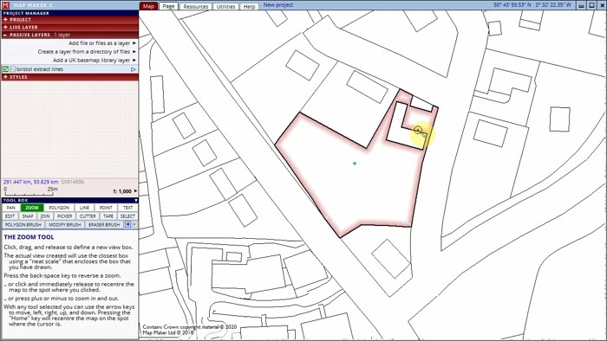The image size is (607, 341).
Task: Click THE ZOOM TOOL help heading
Action: point(29,237)
